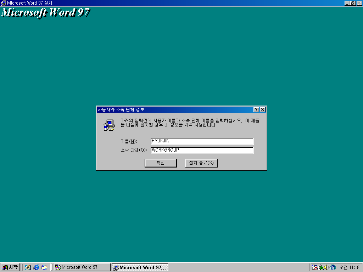Screen dimensions: 363x272
Task: Switch to Microsoft Word 97 taskbar button
Action: (x=82, y=267)
